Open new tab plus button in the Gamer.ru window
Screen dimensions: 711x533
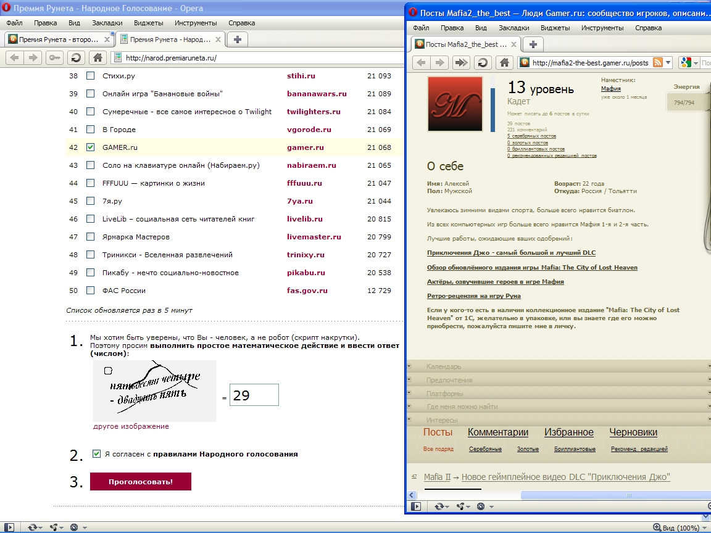tap(533, 44)
